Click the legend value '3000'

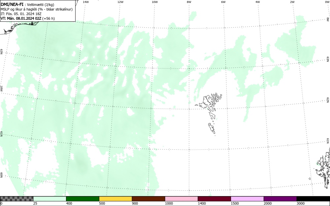pos(301,203)
